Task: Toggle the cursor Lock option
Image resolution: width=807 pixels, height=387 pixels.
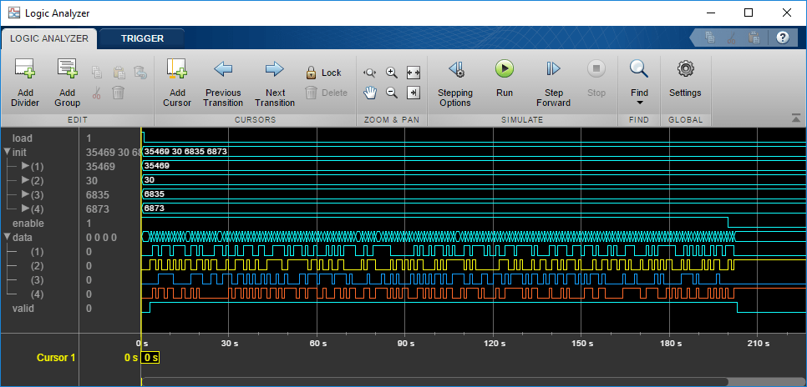Action: click(x=323, y=73)
